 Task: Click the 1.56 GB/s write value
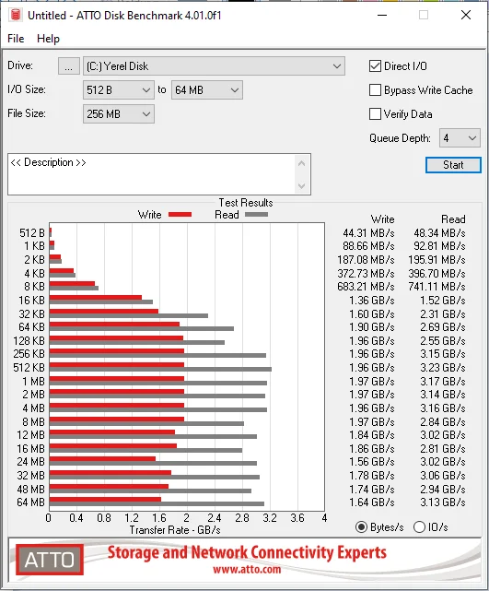click(372, 462)
